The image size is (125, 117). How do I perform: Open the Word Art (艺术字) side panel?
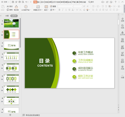click(122, 33)
